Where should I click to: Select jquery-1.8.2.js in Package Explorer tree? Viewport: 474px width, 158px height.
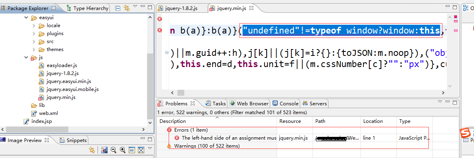[x=59, y=73]
